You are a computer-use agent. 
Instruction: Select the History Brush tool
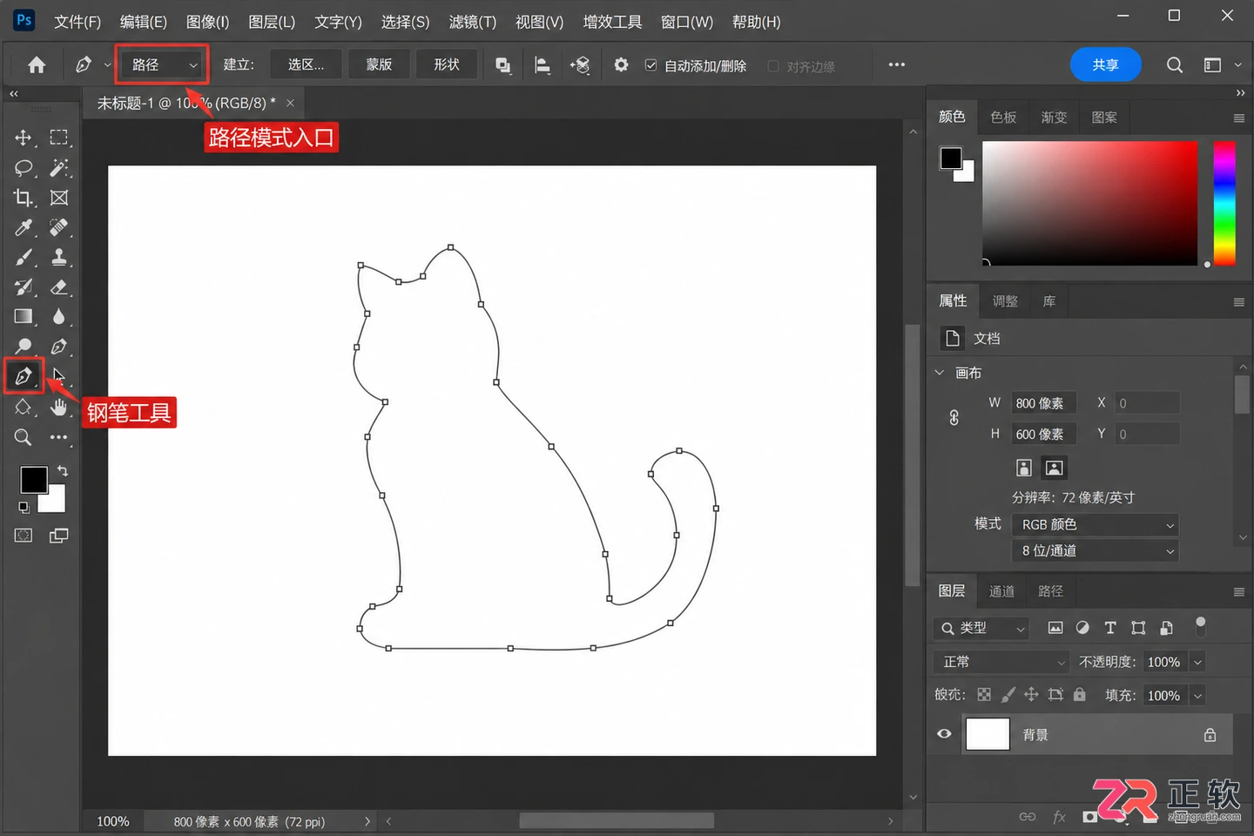pyautogui.click(x=24, y=287)
